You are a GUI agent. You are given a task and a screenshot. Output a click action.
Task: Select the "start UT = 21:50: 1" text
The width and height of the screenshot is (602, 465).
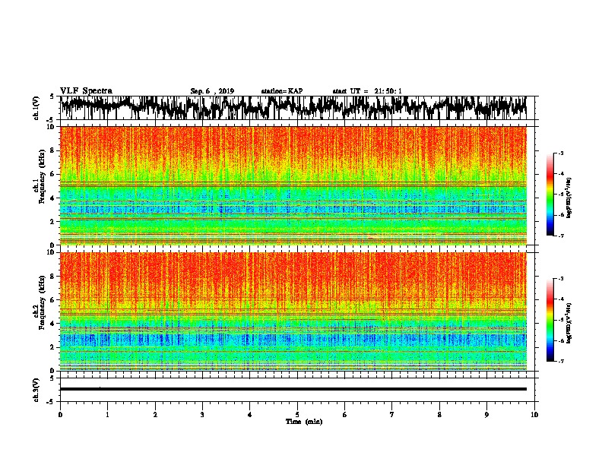(x=367, y=91)
